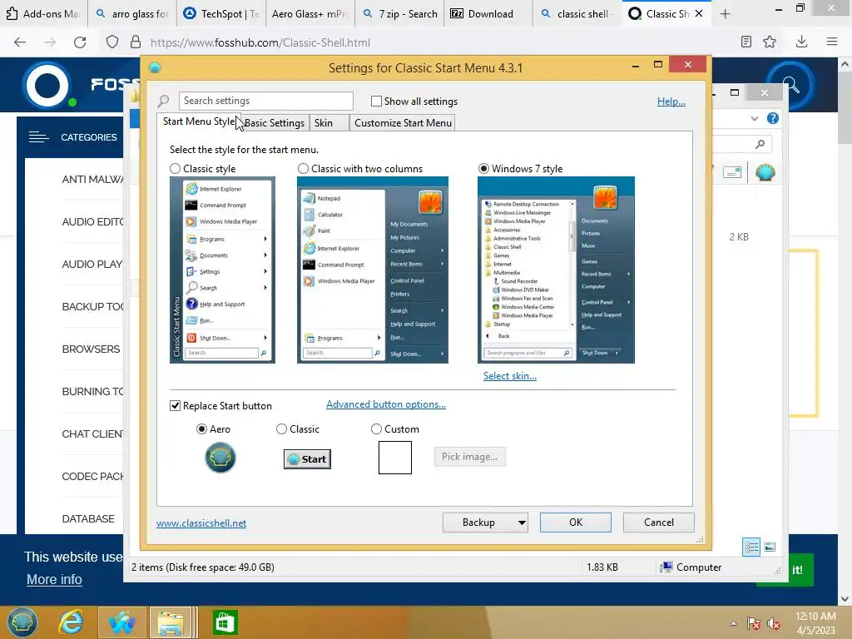This screenshot has width=852, height=639.
Task: Click in the Search settings field
Action: 265,101
